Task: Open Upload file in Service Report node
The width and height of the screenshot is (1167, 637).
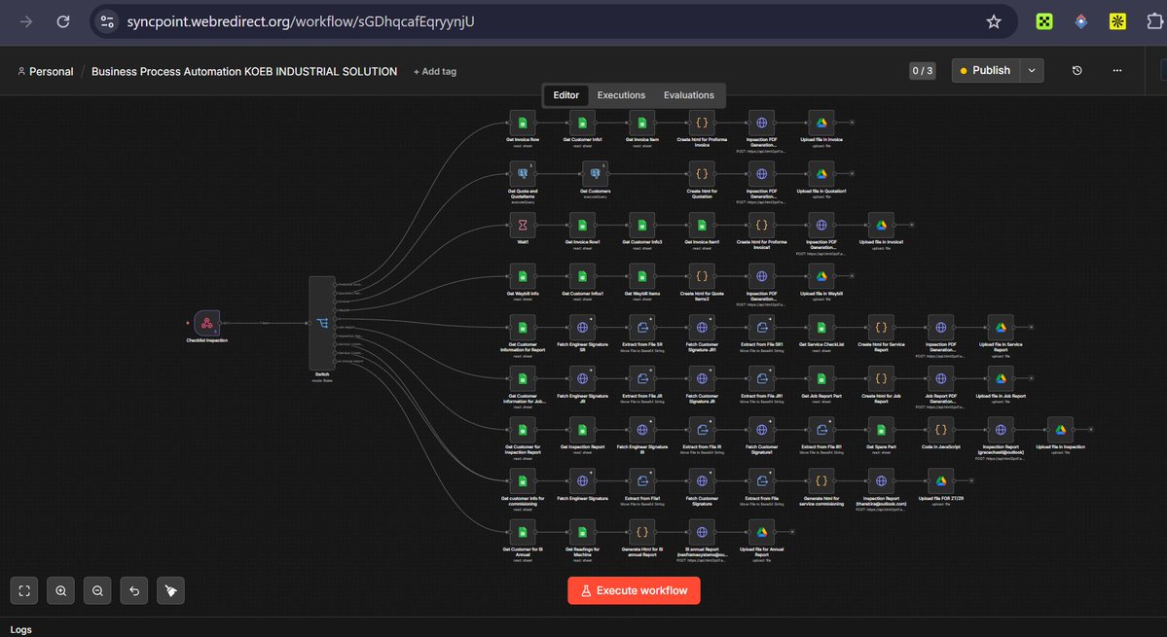Action: (1001, 328)
